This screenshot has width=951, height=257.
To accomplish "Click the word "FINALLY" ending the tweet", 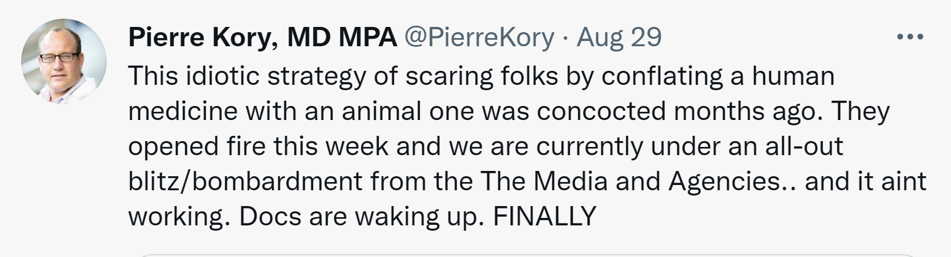I will [544, 216].
